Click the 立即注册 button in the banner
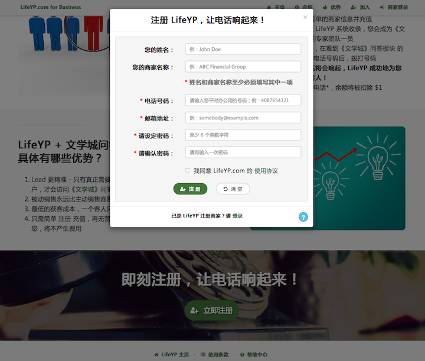 click(211, 310)
